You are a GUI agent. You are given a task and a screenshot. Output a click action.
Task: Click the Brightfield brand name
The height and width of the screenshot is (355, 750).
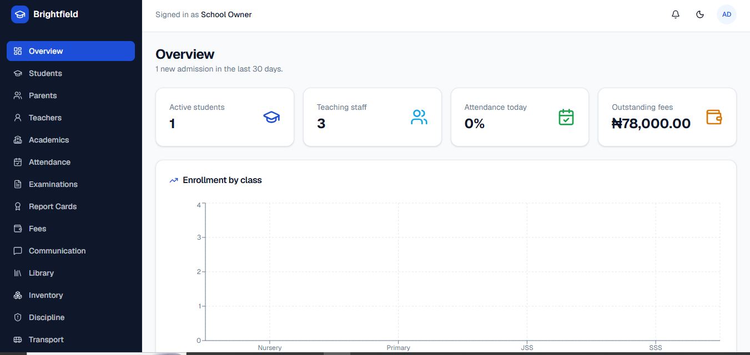click(56, 14)
